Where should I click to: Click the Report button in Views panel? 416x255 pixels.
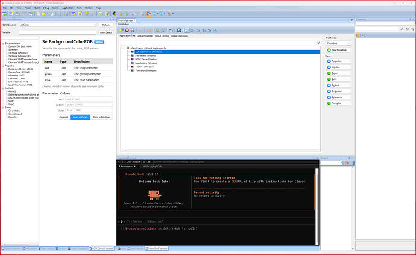pyautogui.click(x=335, y=73)
